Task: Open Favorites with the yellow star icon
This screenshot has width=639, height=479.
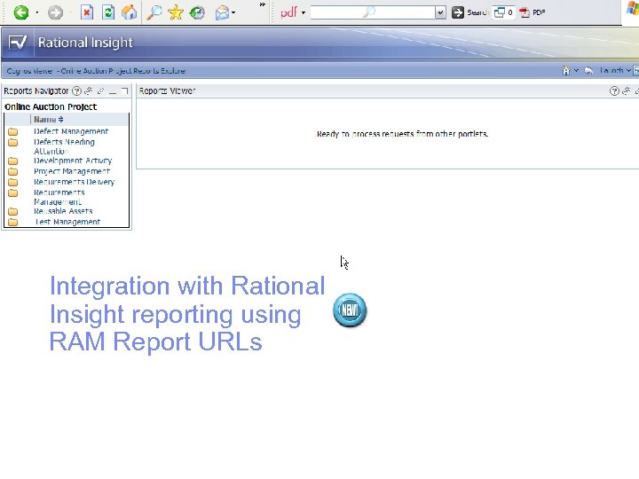Action: pos(175,12)
